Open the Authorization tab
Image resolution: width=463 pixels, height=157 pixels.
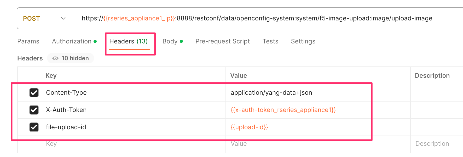(74, 41)
